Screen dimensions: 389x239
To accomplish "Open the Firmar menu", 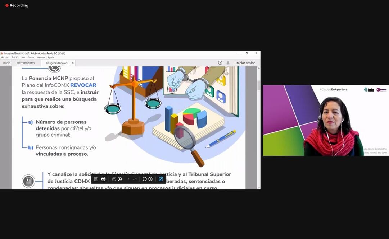I will pos(31,57).
